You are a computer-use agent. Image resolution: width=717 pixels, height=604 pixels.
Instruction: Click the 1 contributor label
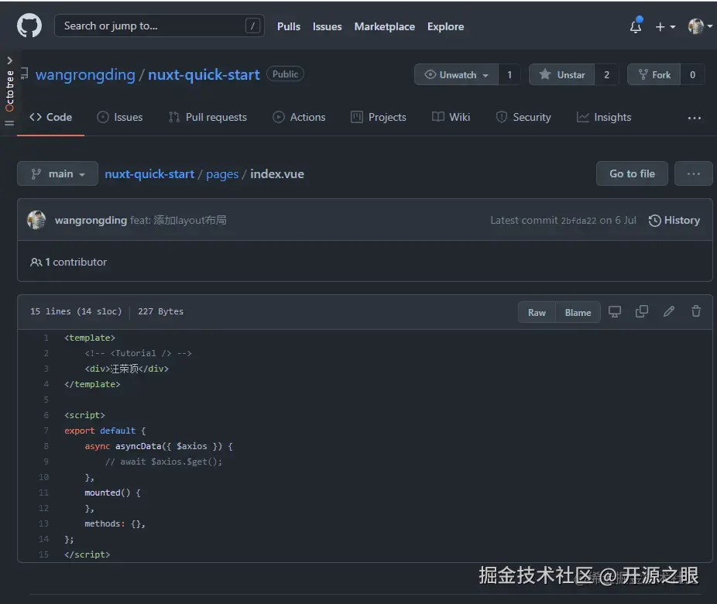[69, 262]
